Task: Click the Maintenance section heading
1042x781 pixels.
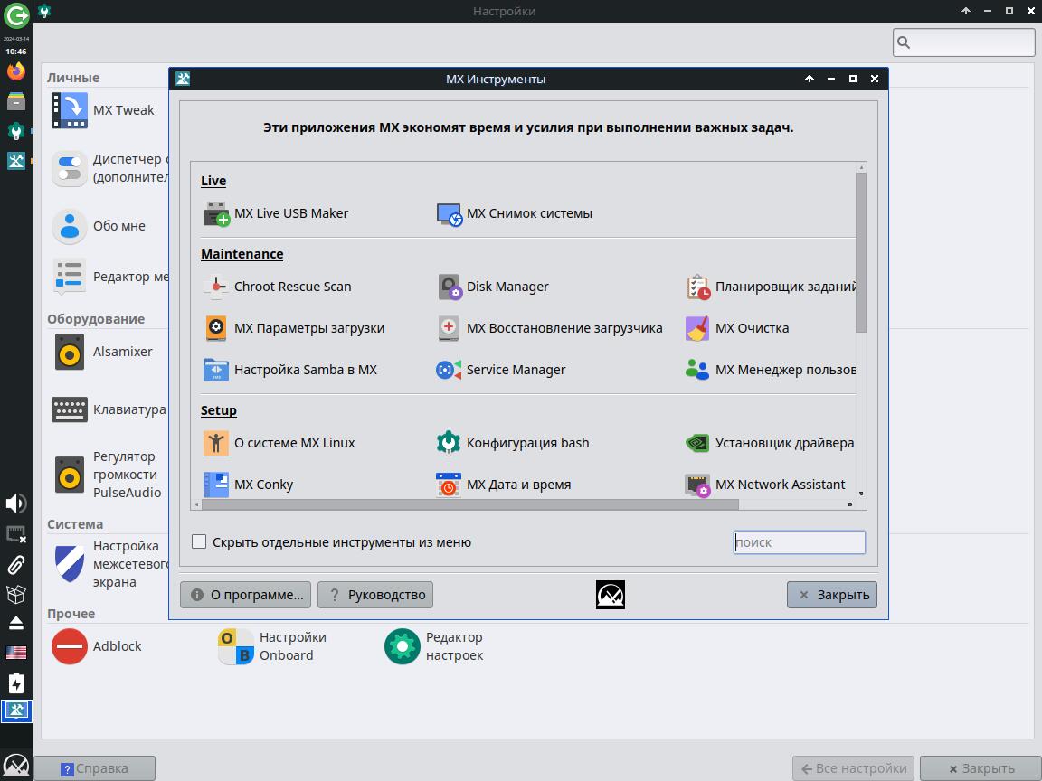Action: [x=242, y=254]
